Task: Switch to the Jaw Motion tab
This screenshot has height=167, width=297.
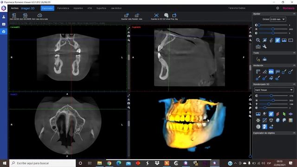Action: pos(116,8)
